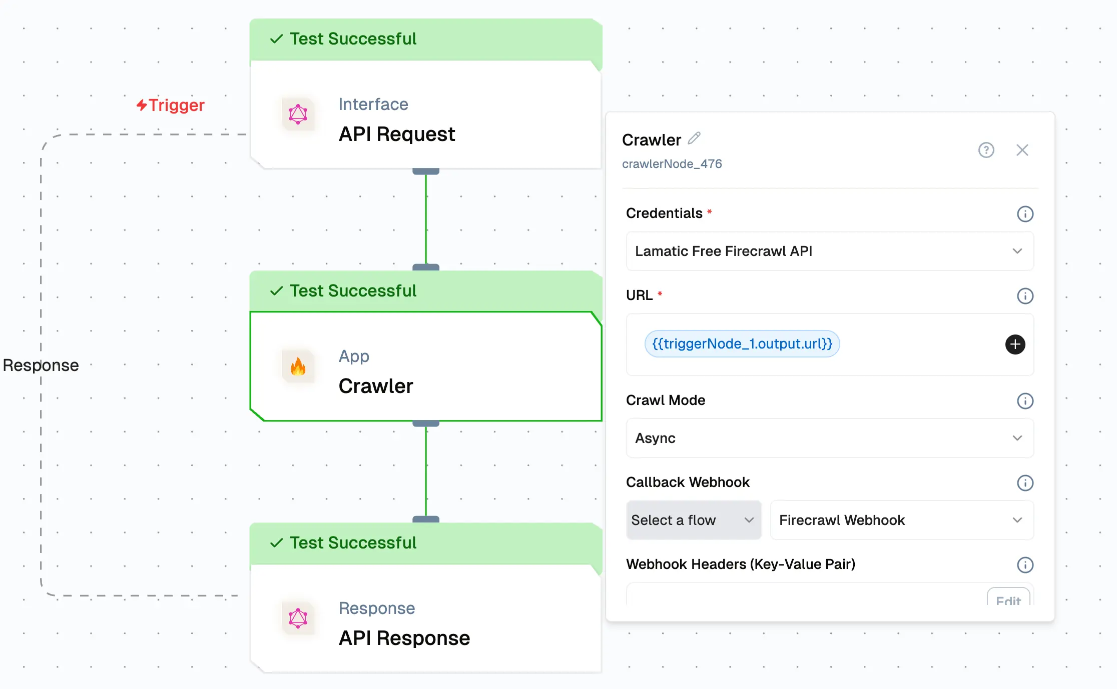Open the Select a flow dropdown

point(694,520)
